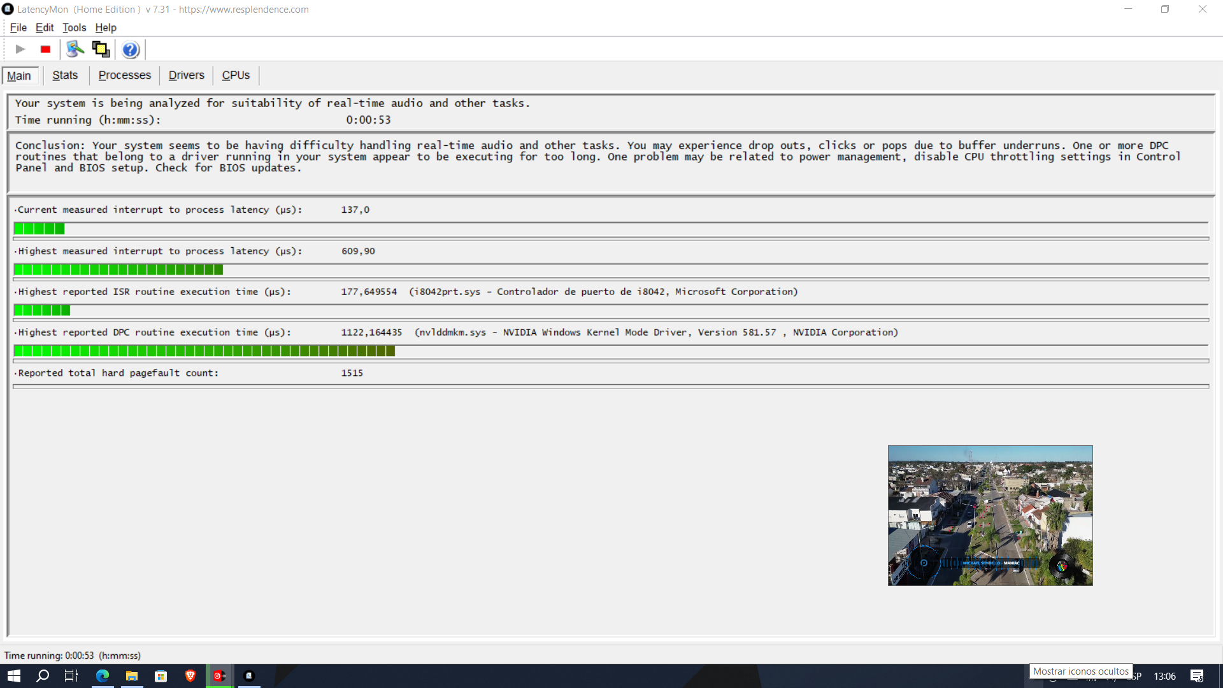Click the LatencyMon taskbar icon
Image resolution: width=1223 pixels, height=688 pixels.
pyautogui.click(x=249, y=676)
